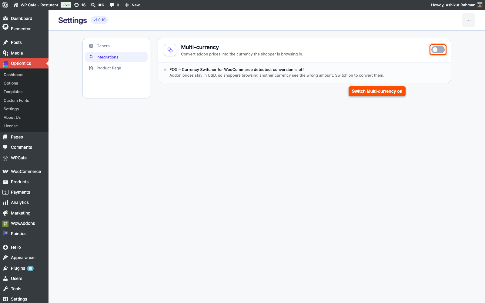Click the Pages icon in sidebar
Image resolution: width=485 pixels, height=303 pixels.
coord(5,137)
